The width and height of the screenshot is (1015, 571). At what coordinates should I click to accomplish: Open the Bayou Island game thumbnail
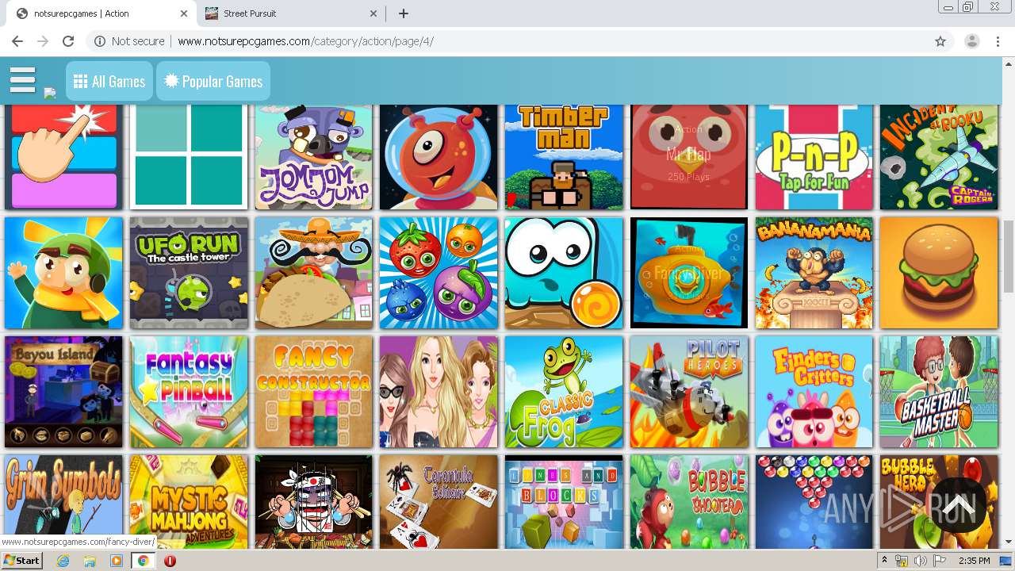[x=63, y=392]
